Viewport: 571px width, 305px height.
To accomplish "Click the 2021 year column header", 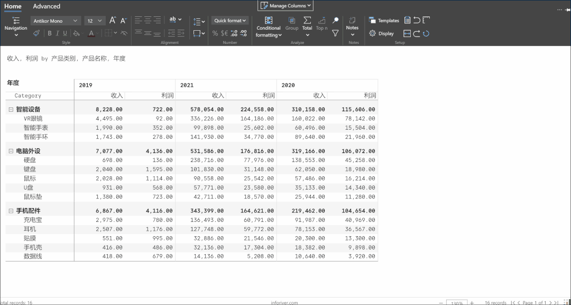I will 226,85.
